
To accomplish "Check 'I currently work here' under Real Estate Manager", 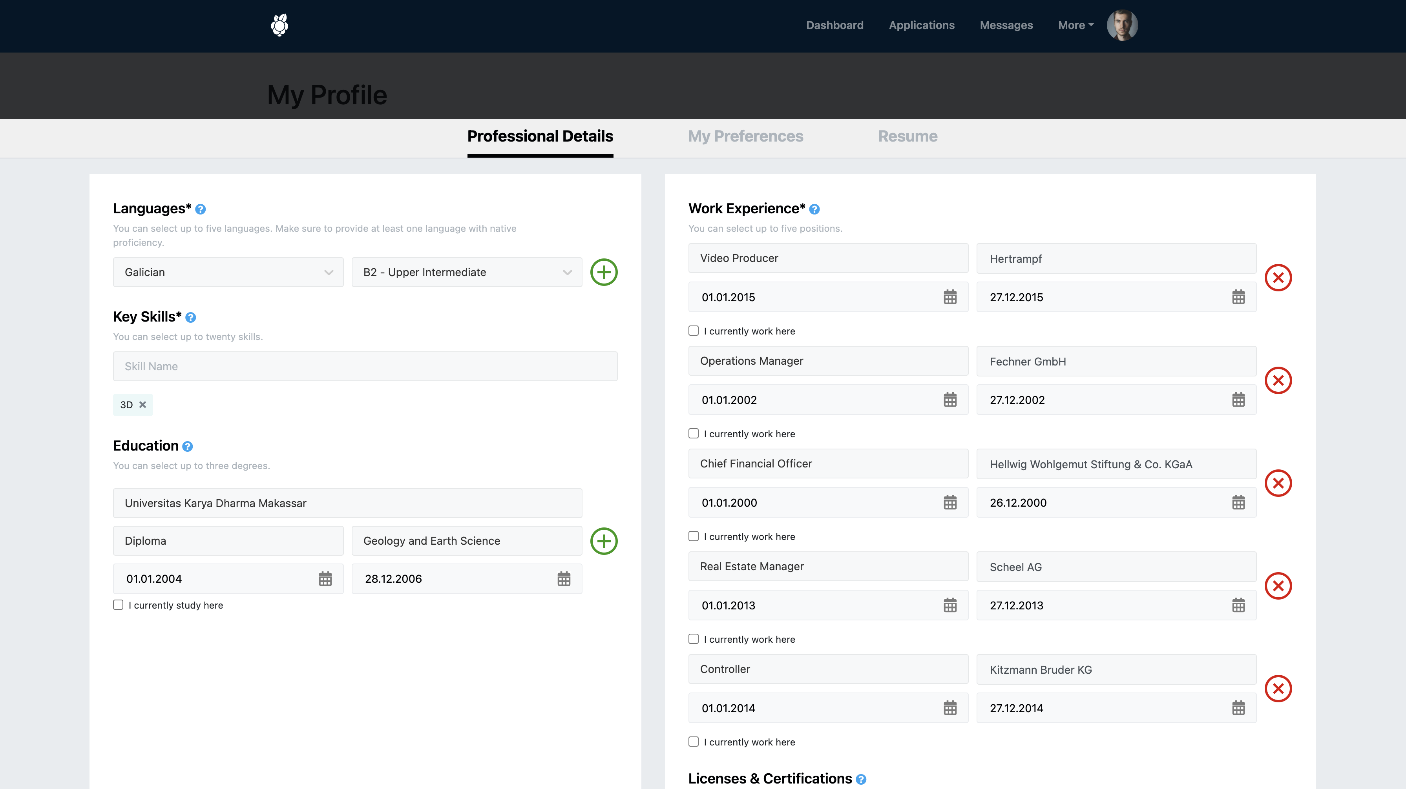I will coord(693,639).
